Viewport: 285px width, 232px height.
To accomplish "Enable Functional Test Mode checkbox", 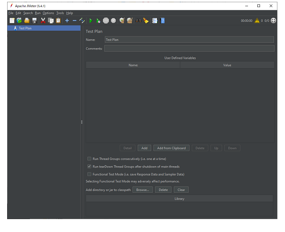I will click(x=89, y=174).
